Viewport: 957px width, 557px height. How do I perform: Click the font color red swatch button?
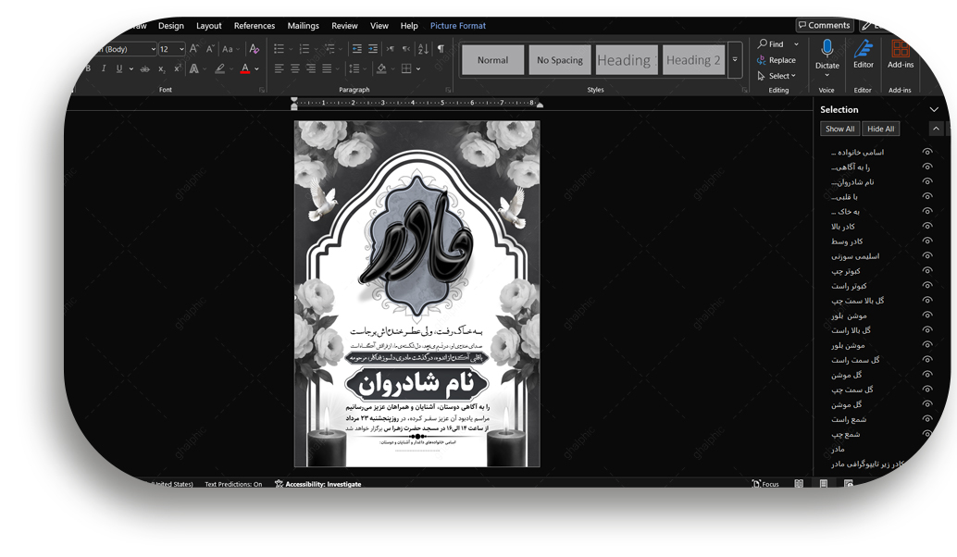(244, 69)
